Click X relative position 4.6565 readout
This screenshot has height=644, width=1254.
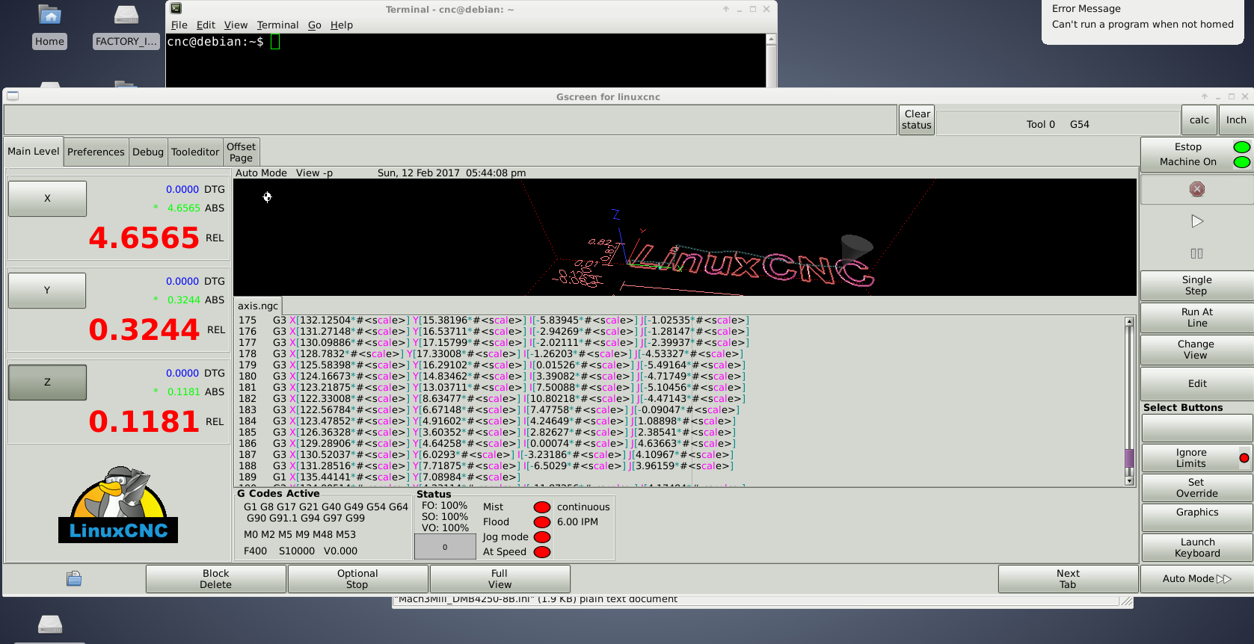pos(144,238)
